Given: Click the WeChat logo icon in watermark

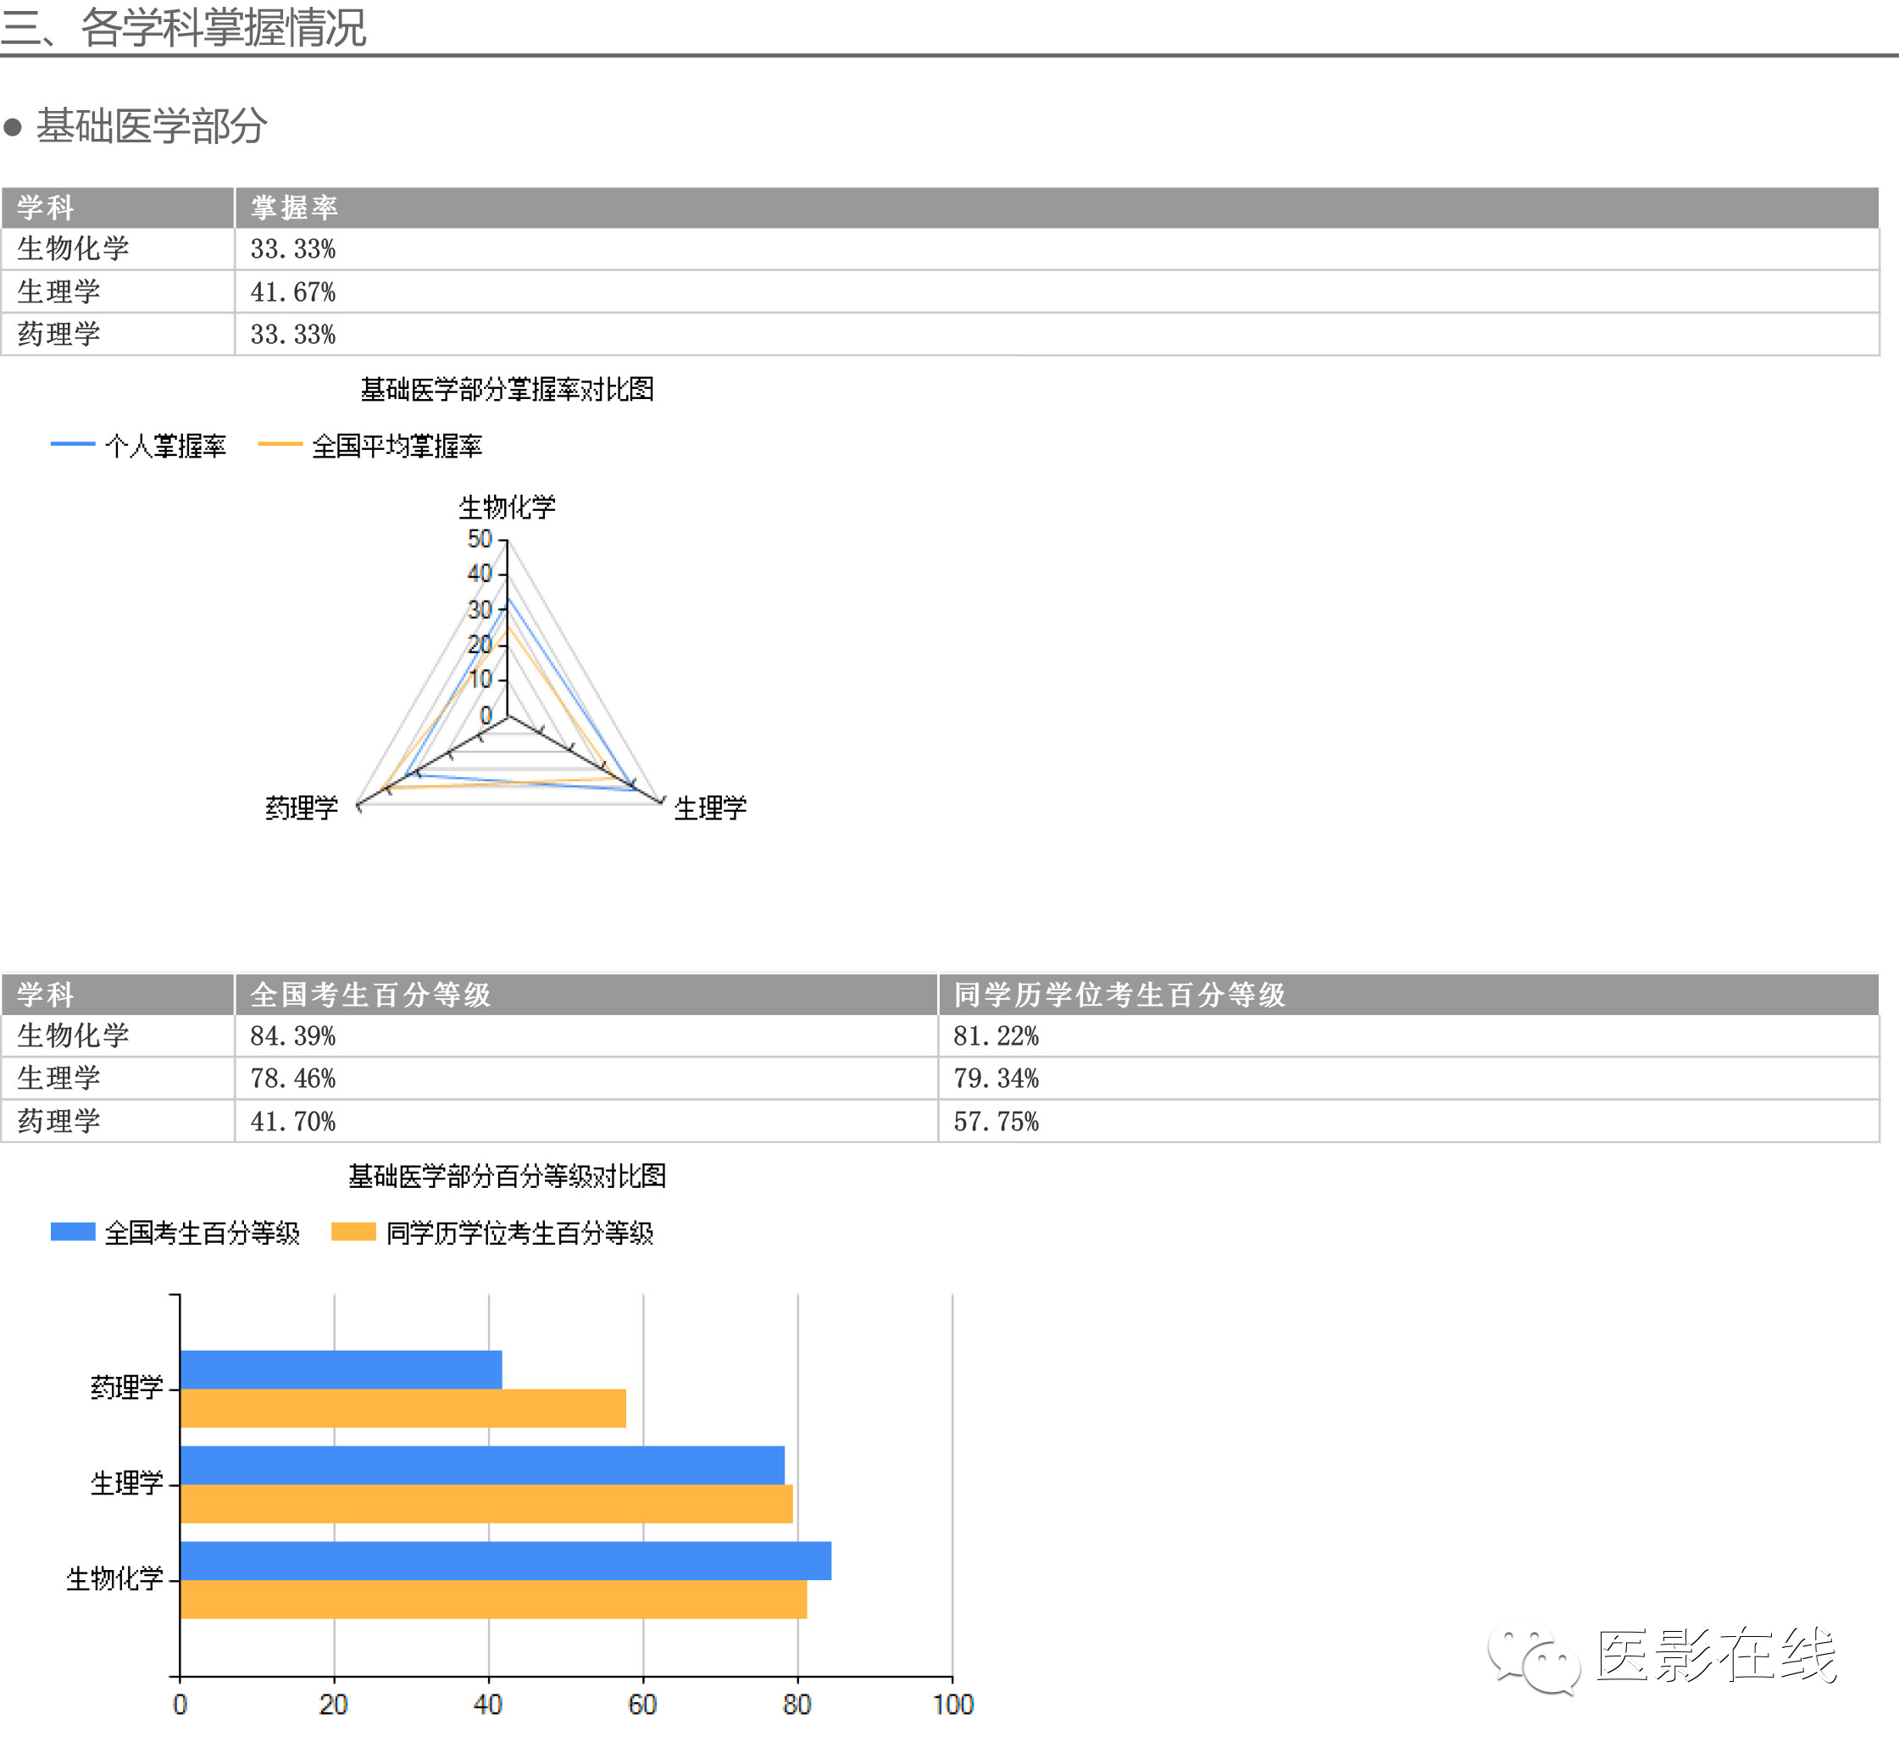Looking at the screenshot, I should click(x=1534, y=1659).
